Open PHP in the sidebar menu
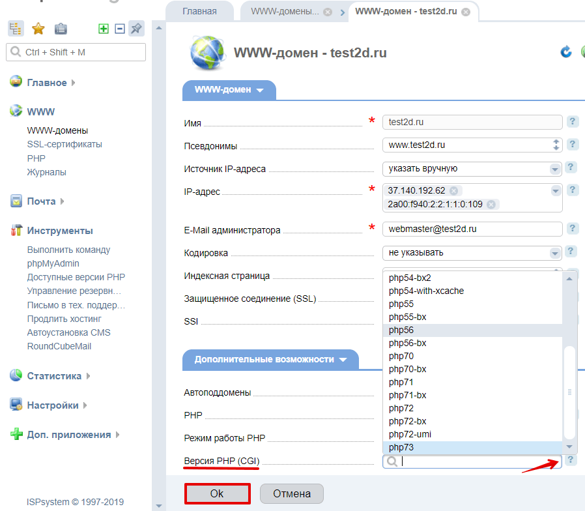The width and height of the screenshot is (585, 511). [36, 158]
